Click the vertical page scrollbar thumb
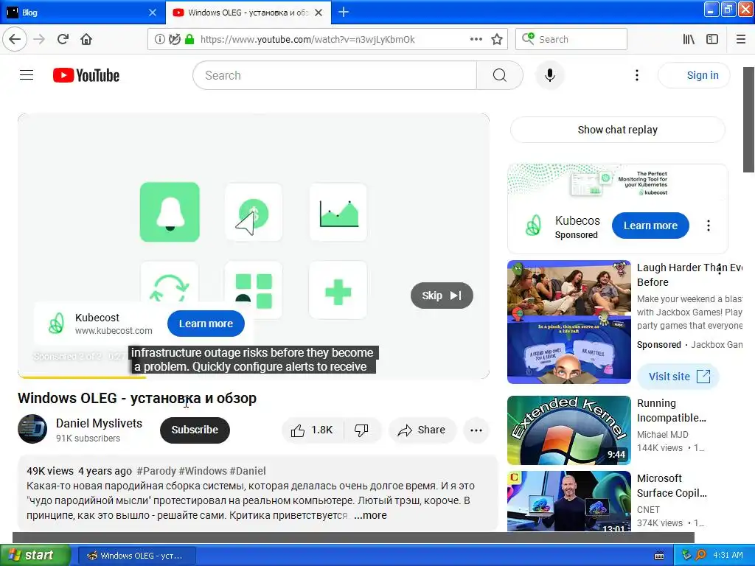Screen dimensions: 755x566 749,120
